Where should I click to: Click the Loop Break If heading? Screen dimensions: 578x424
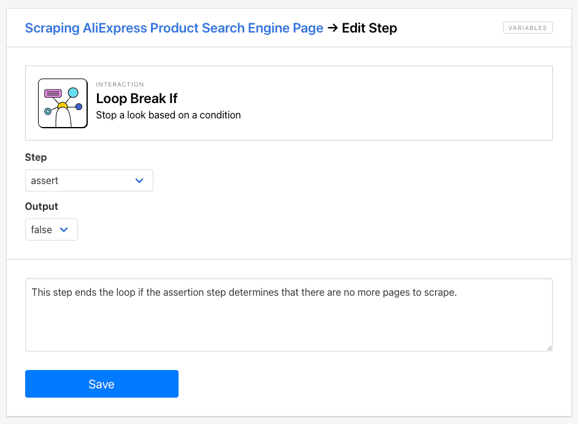pyautogui.click(x=136, y=98)
